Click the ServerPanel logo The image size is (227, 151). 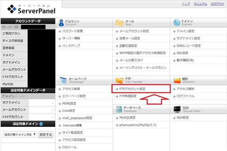coord(31,9)
